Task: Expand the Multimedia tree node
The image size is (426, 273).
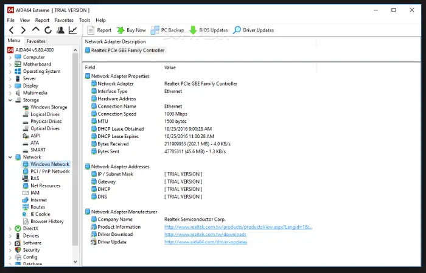Action: (x=10, y=93)
